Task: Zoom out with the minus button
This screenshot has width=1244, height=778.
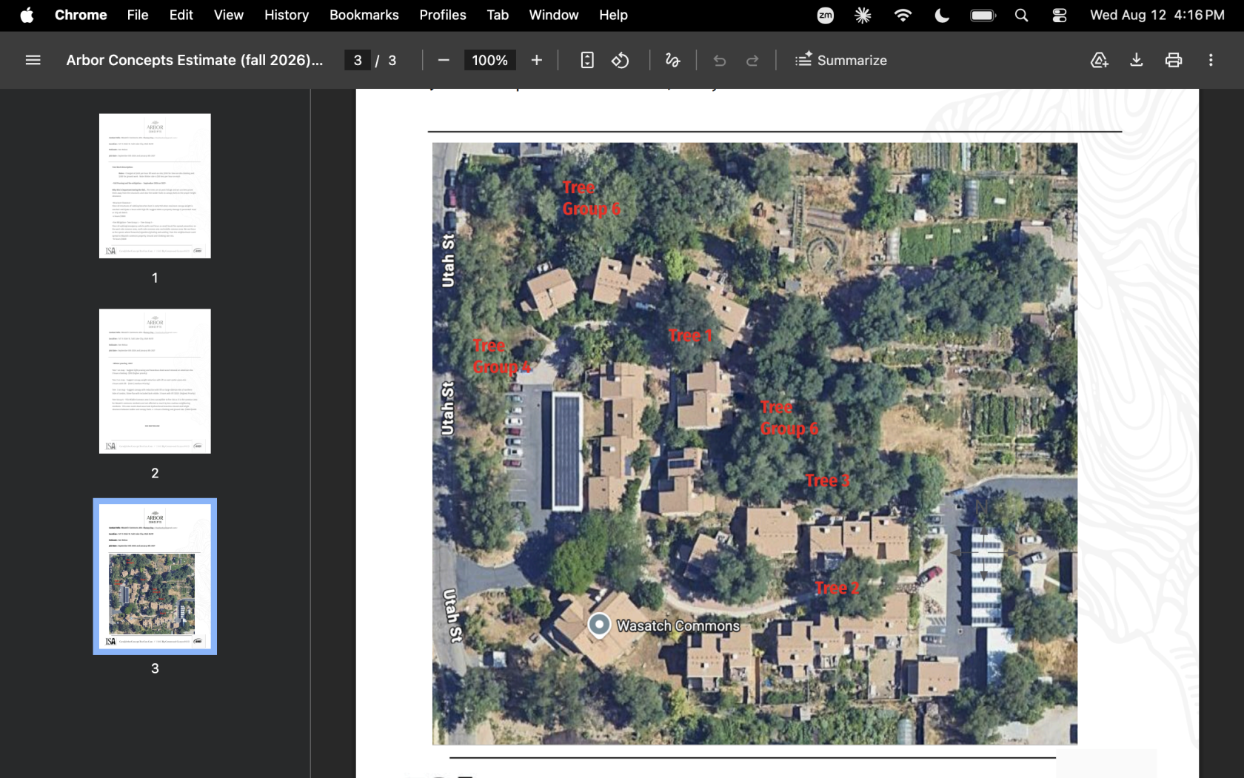Action: (x=444, y=60)
